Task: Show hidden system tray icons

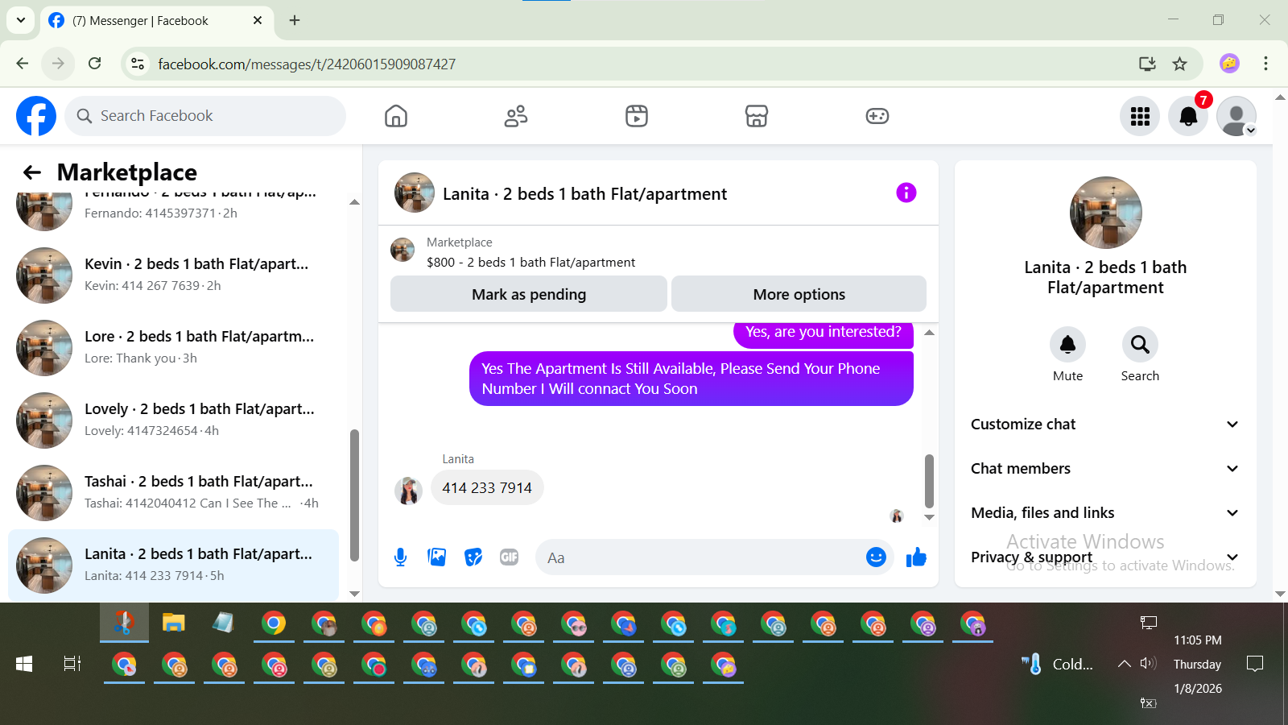Action: pos(1124,664)
